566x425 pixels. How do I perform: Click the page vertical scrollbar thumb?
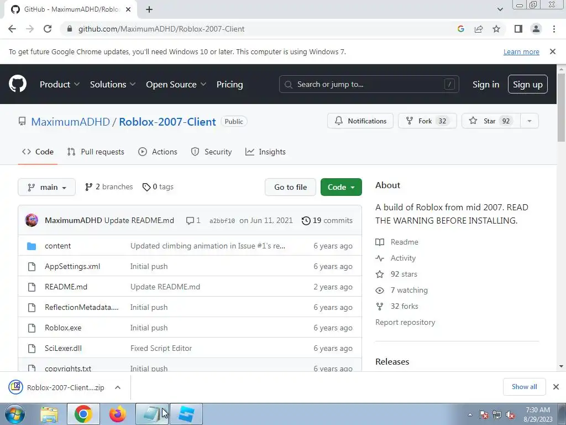(561, 107)
